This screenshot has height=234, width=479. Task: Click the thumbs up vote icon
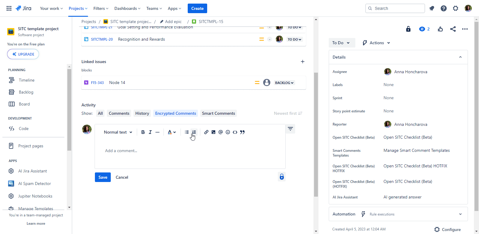(x=440, y=29)
